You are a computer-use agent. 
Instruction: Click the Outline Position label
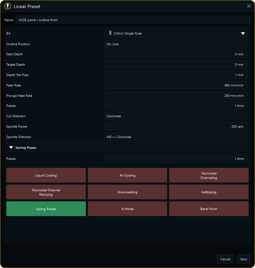tap(18, 44)
